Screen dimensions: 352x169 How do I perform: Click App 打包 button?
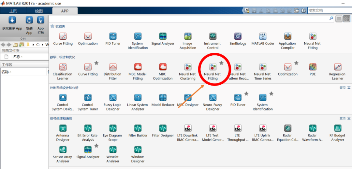tap(41, 25)
